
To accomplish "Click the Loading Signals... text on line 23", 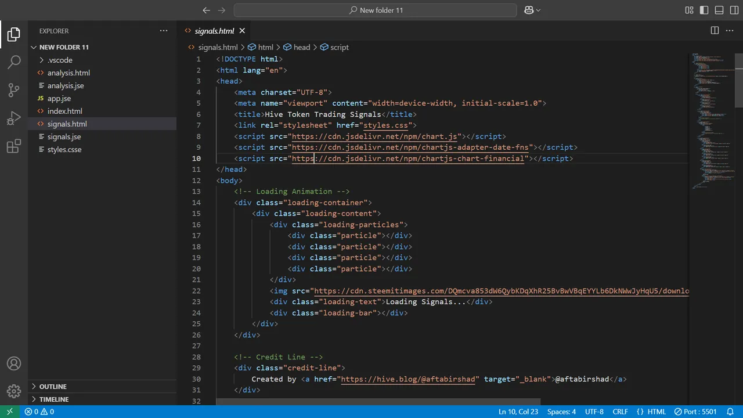I will tap(425, 302).
